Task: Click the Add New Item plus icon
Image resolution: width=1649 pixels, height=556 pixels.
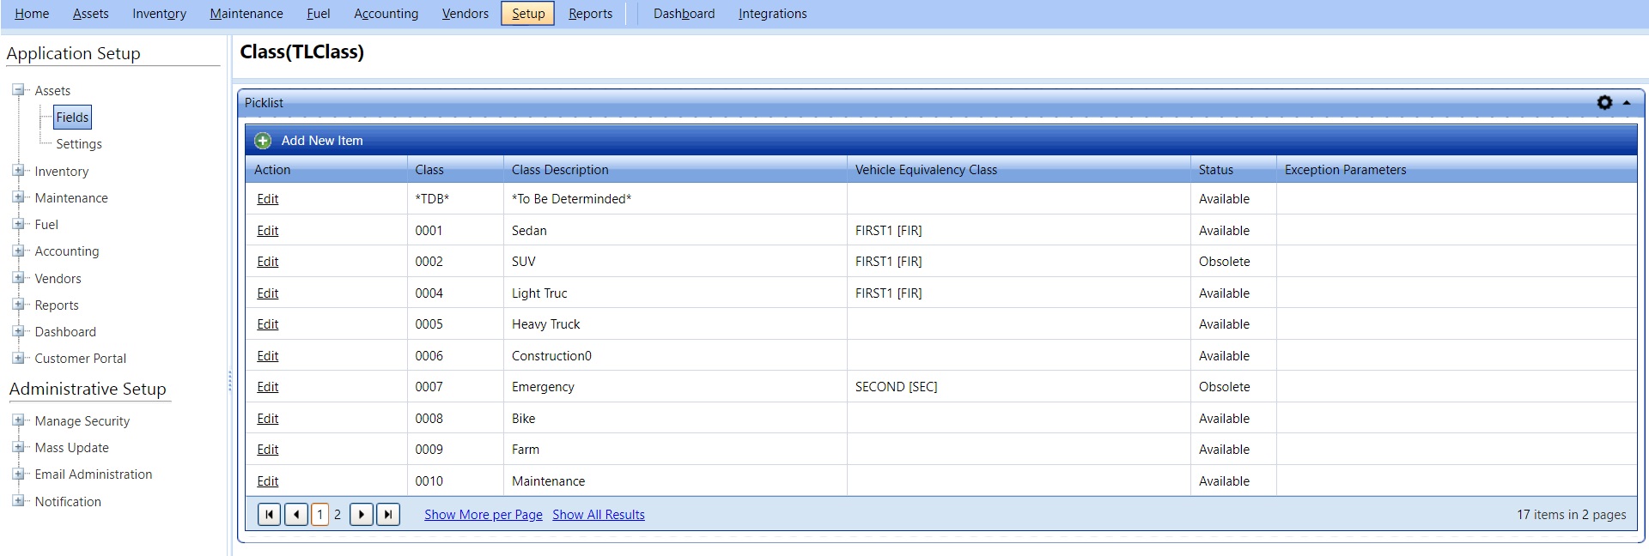Action: click(263, 141)
